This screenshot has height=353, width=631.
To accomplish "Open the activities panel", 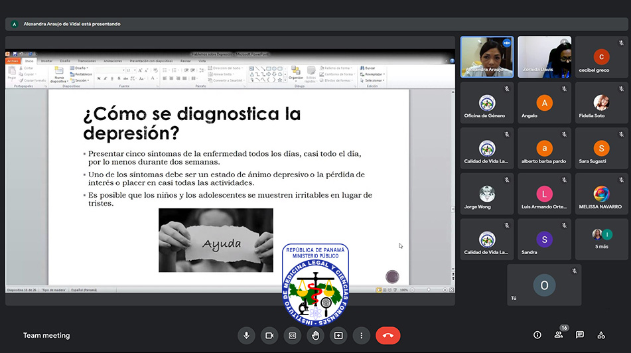I will click(601, 335).
